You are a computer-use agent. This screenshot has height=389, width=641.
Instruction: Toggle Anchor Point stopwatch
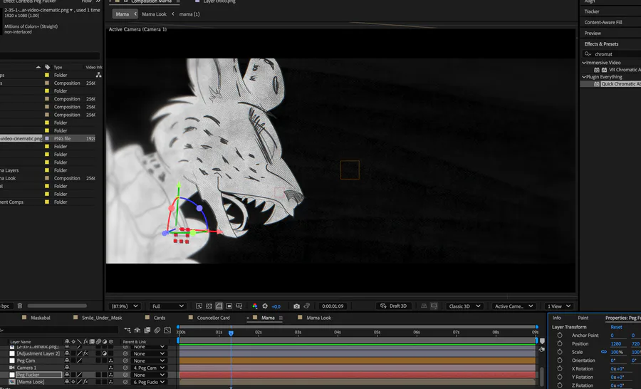click(x=560, y=336)
